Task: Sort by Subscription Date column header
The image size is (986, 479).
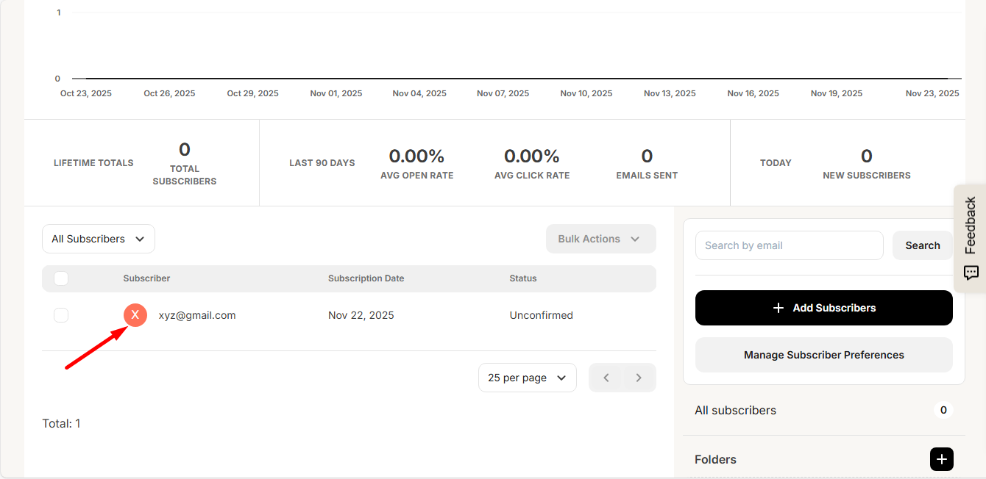Action: 366,278
